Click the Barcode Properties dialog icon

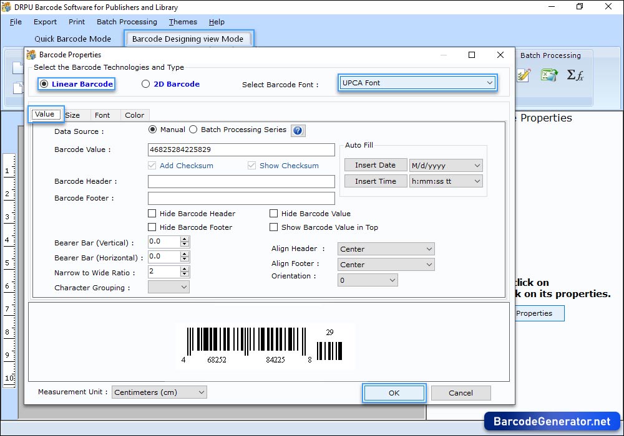tap(31, 55)
